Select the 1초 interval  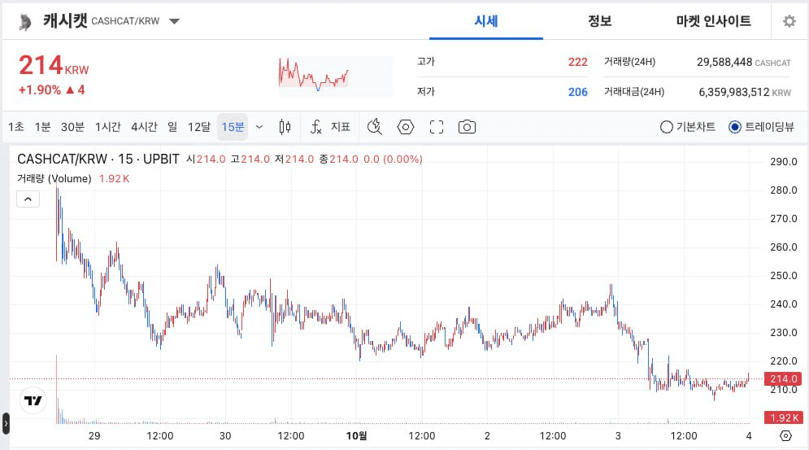16,127
